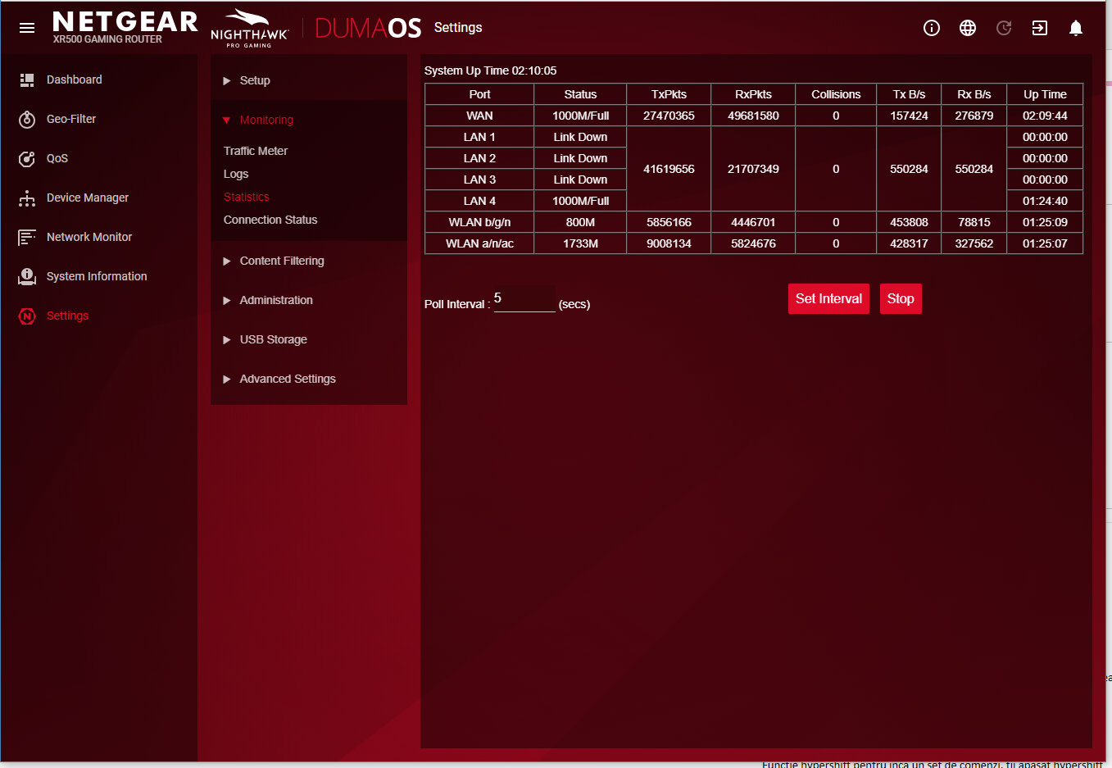The image size is (1112, 768).
Task: Go to Geo-Filter page
Action: (x=71, y=119)
